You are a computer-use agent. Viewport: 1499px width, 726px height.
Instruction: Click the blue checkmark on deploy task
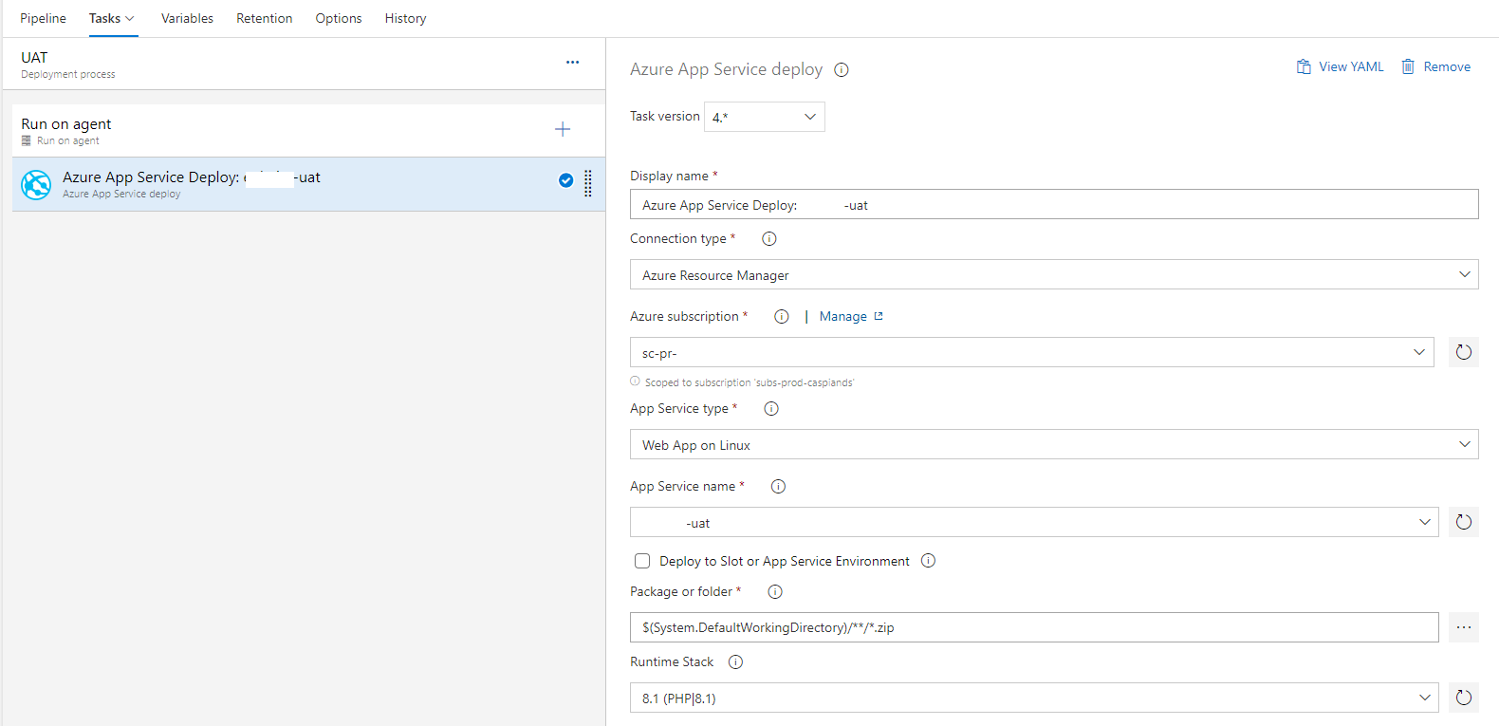(x=565, y=180)
